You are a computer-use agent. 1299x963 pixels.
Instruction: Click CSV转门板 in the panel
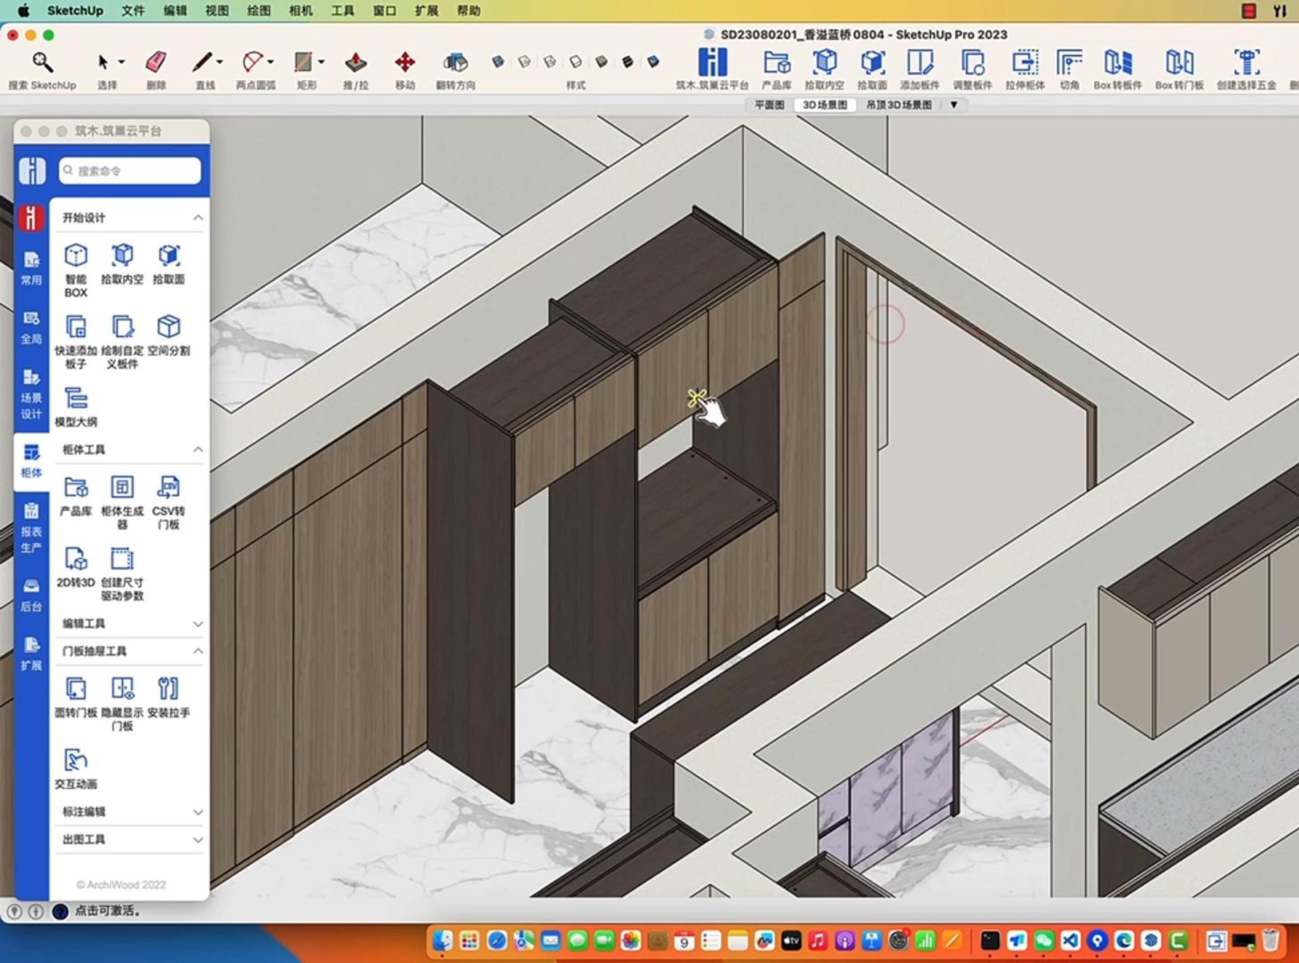(x=169, y=502)
